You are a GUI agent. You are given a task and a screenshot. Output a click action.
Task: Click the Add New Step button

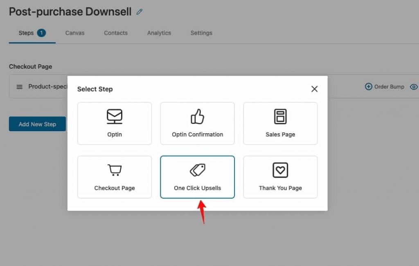click(37, 124)
